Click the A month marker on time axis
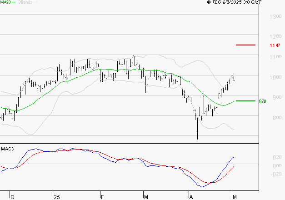The height and width of the screenshot is (200, 285). (191, 197)
